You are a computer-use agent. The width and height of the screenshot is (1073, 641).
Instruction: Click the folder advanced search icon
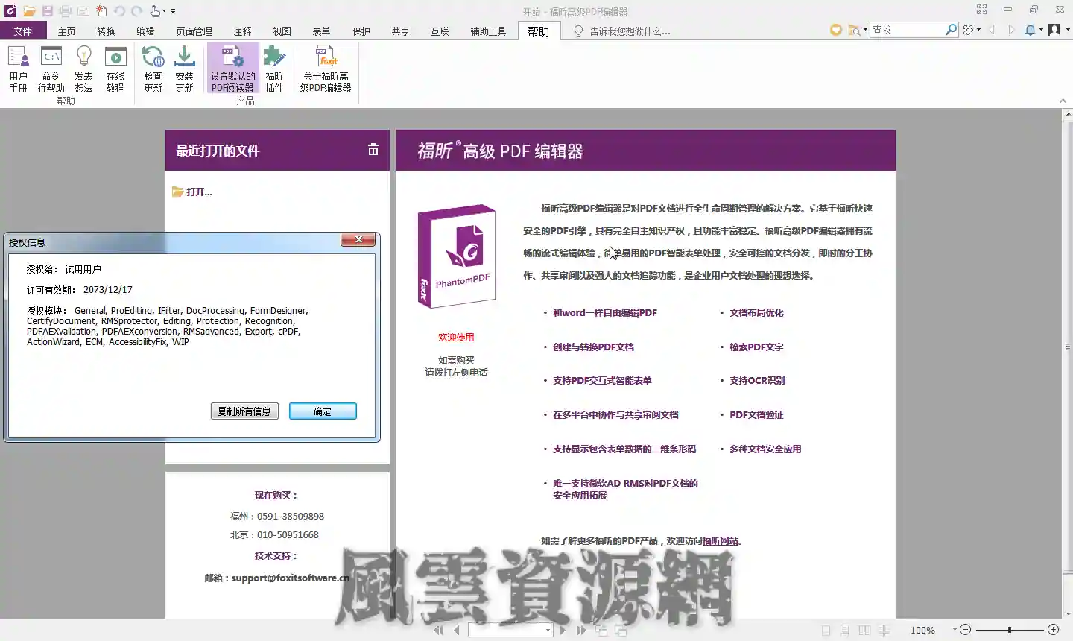[x=854, y=30]
